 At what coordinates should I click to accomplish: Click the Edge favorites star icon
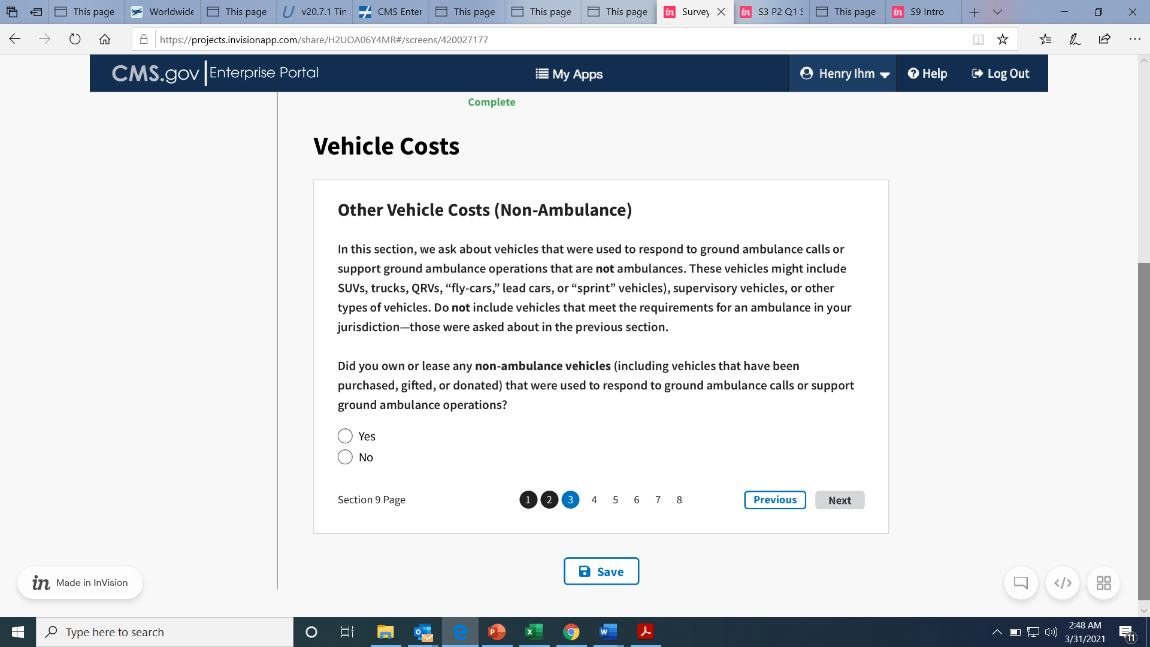point(1003,40)
